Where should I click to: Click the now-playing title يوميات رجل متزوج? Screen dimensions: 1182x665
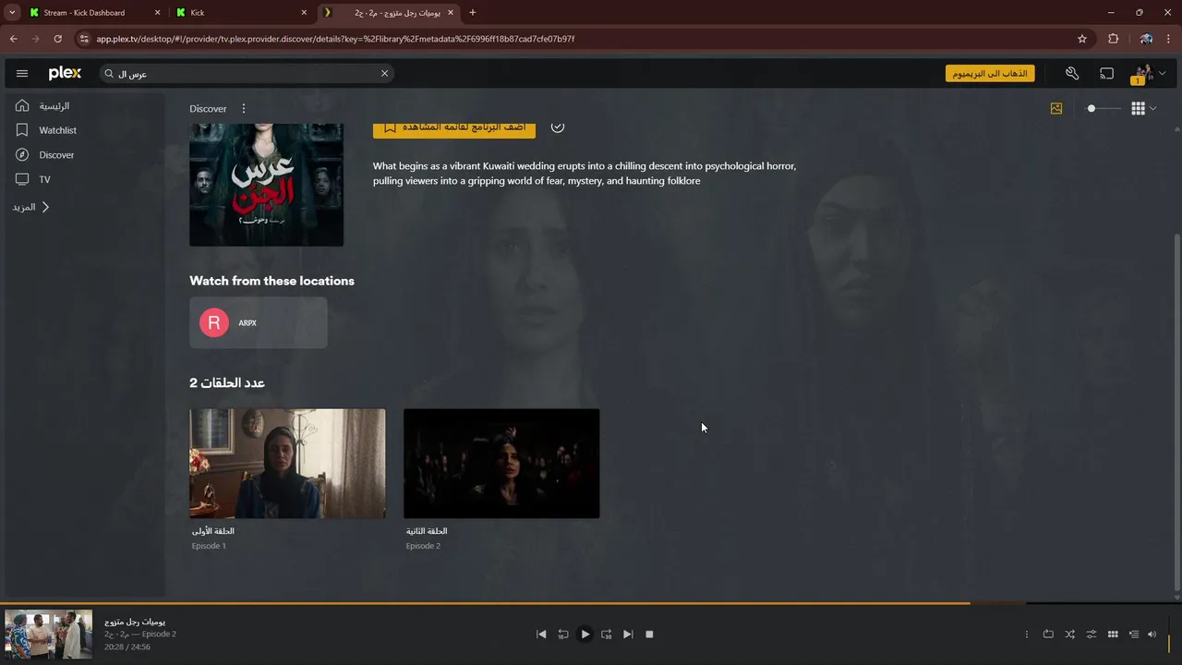pos(135,622)
